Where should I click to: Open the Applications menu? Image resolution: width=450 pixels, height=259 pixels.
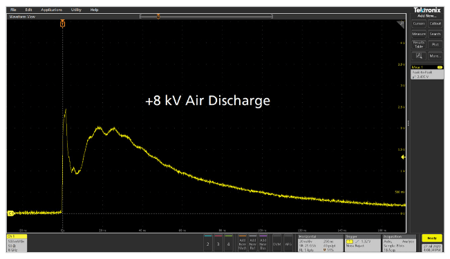tap(52, 10)
